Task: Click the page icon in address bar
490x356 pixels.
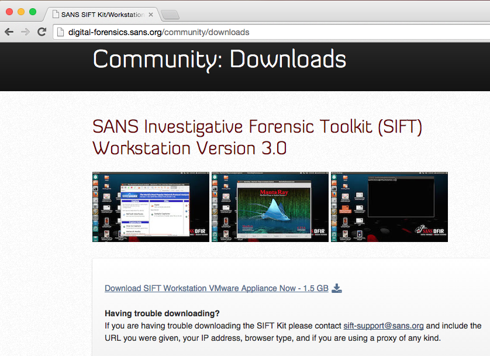Action: point(60,32)
